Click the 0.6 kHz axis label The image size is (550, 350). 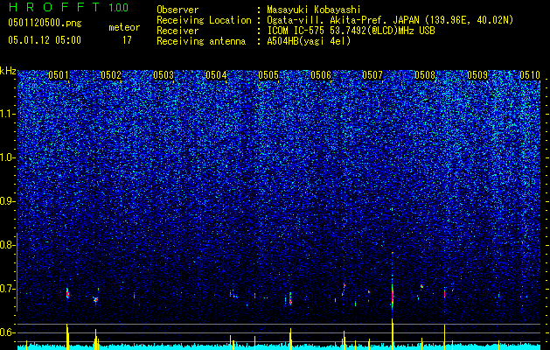[8, 332]
